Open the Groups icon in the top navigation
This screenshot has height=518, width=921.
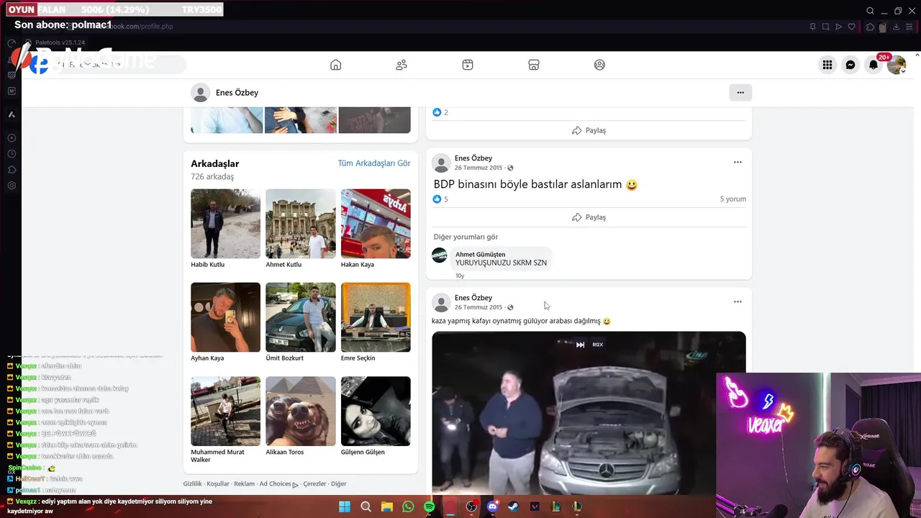tap(599, 65)
